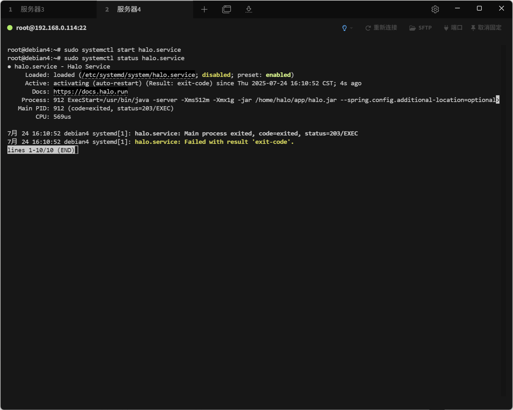Viewport: 513px width, 410px height.
Task: Click 'enabled' preset text
Action: coord(278,75)
